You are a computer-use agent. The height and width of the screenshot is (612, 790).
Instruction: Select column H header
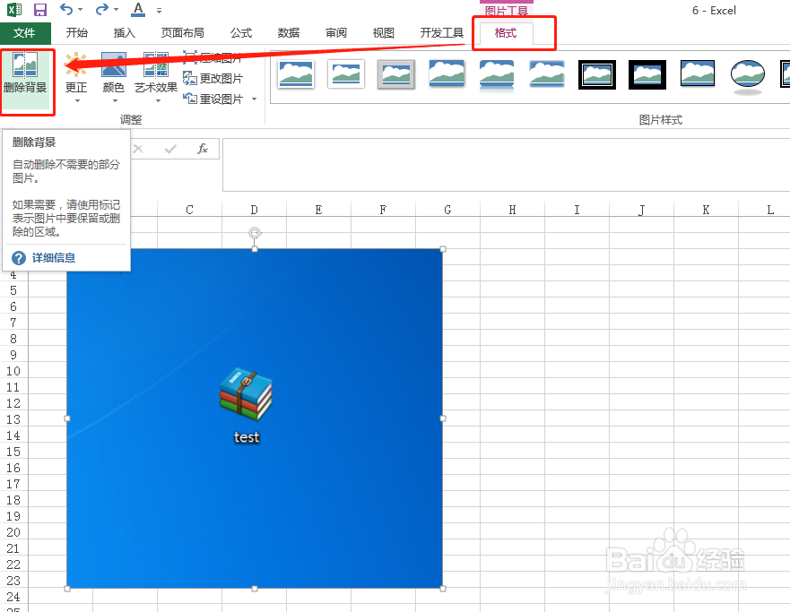coord(512,210)
